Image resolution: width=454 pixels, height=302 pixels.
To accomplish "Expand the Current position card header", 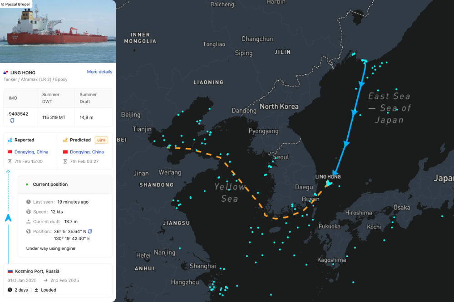I will coord(65,185).
